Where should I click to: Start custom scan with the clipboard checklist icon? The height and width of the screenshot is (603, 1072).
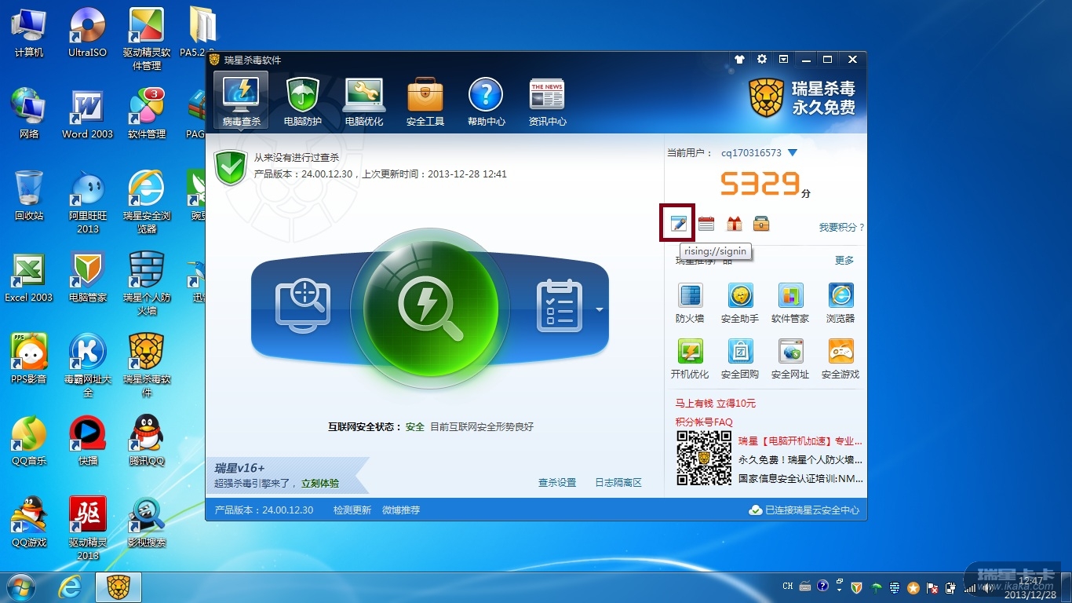point(559,306)
